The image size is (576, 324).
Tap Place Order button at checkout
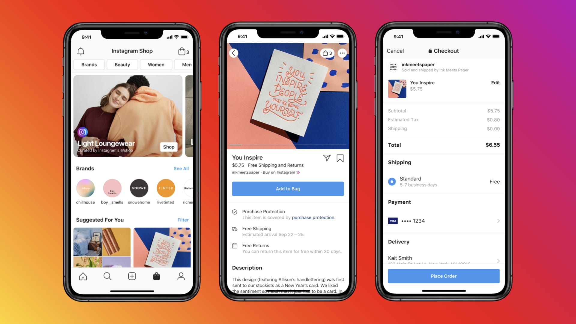point(443,276)
